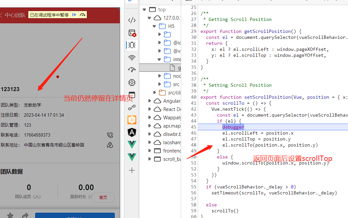Open the Elements panel code icon
Viewport: 348px width, 218px height.
pyautogui.click(x=132, y=20)
